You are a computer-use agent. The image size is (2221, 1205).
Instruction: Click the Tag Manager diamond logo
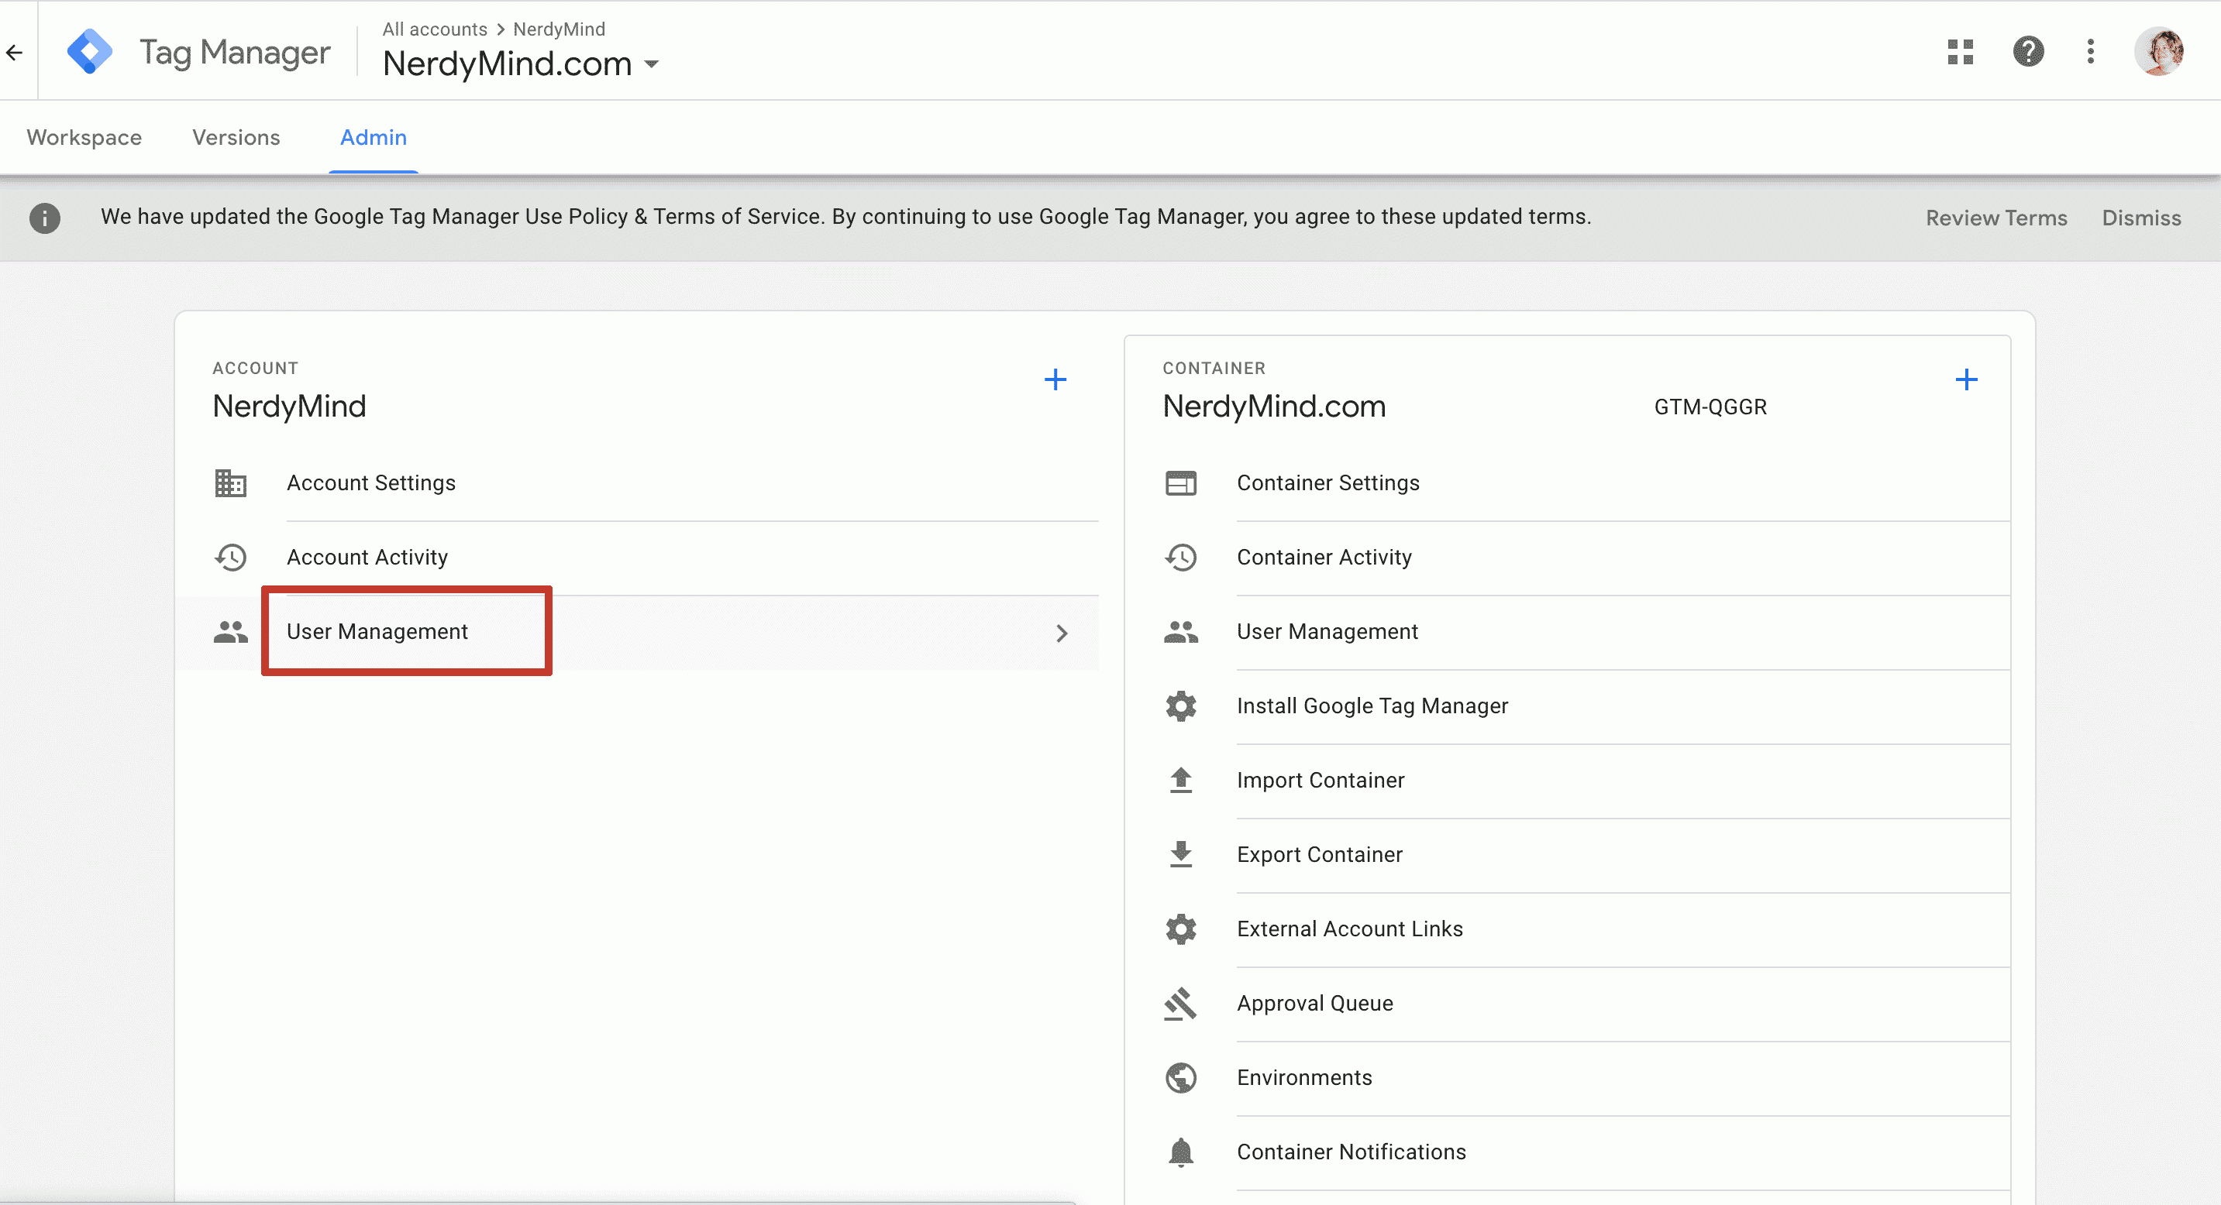coord(90,52)
